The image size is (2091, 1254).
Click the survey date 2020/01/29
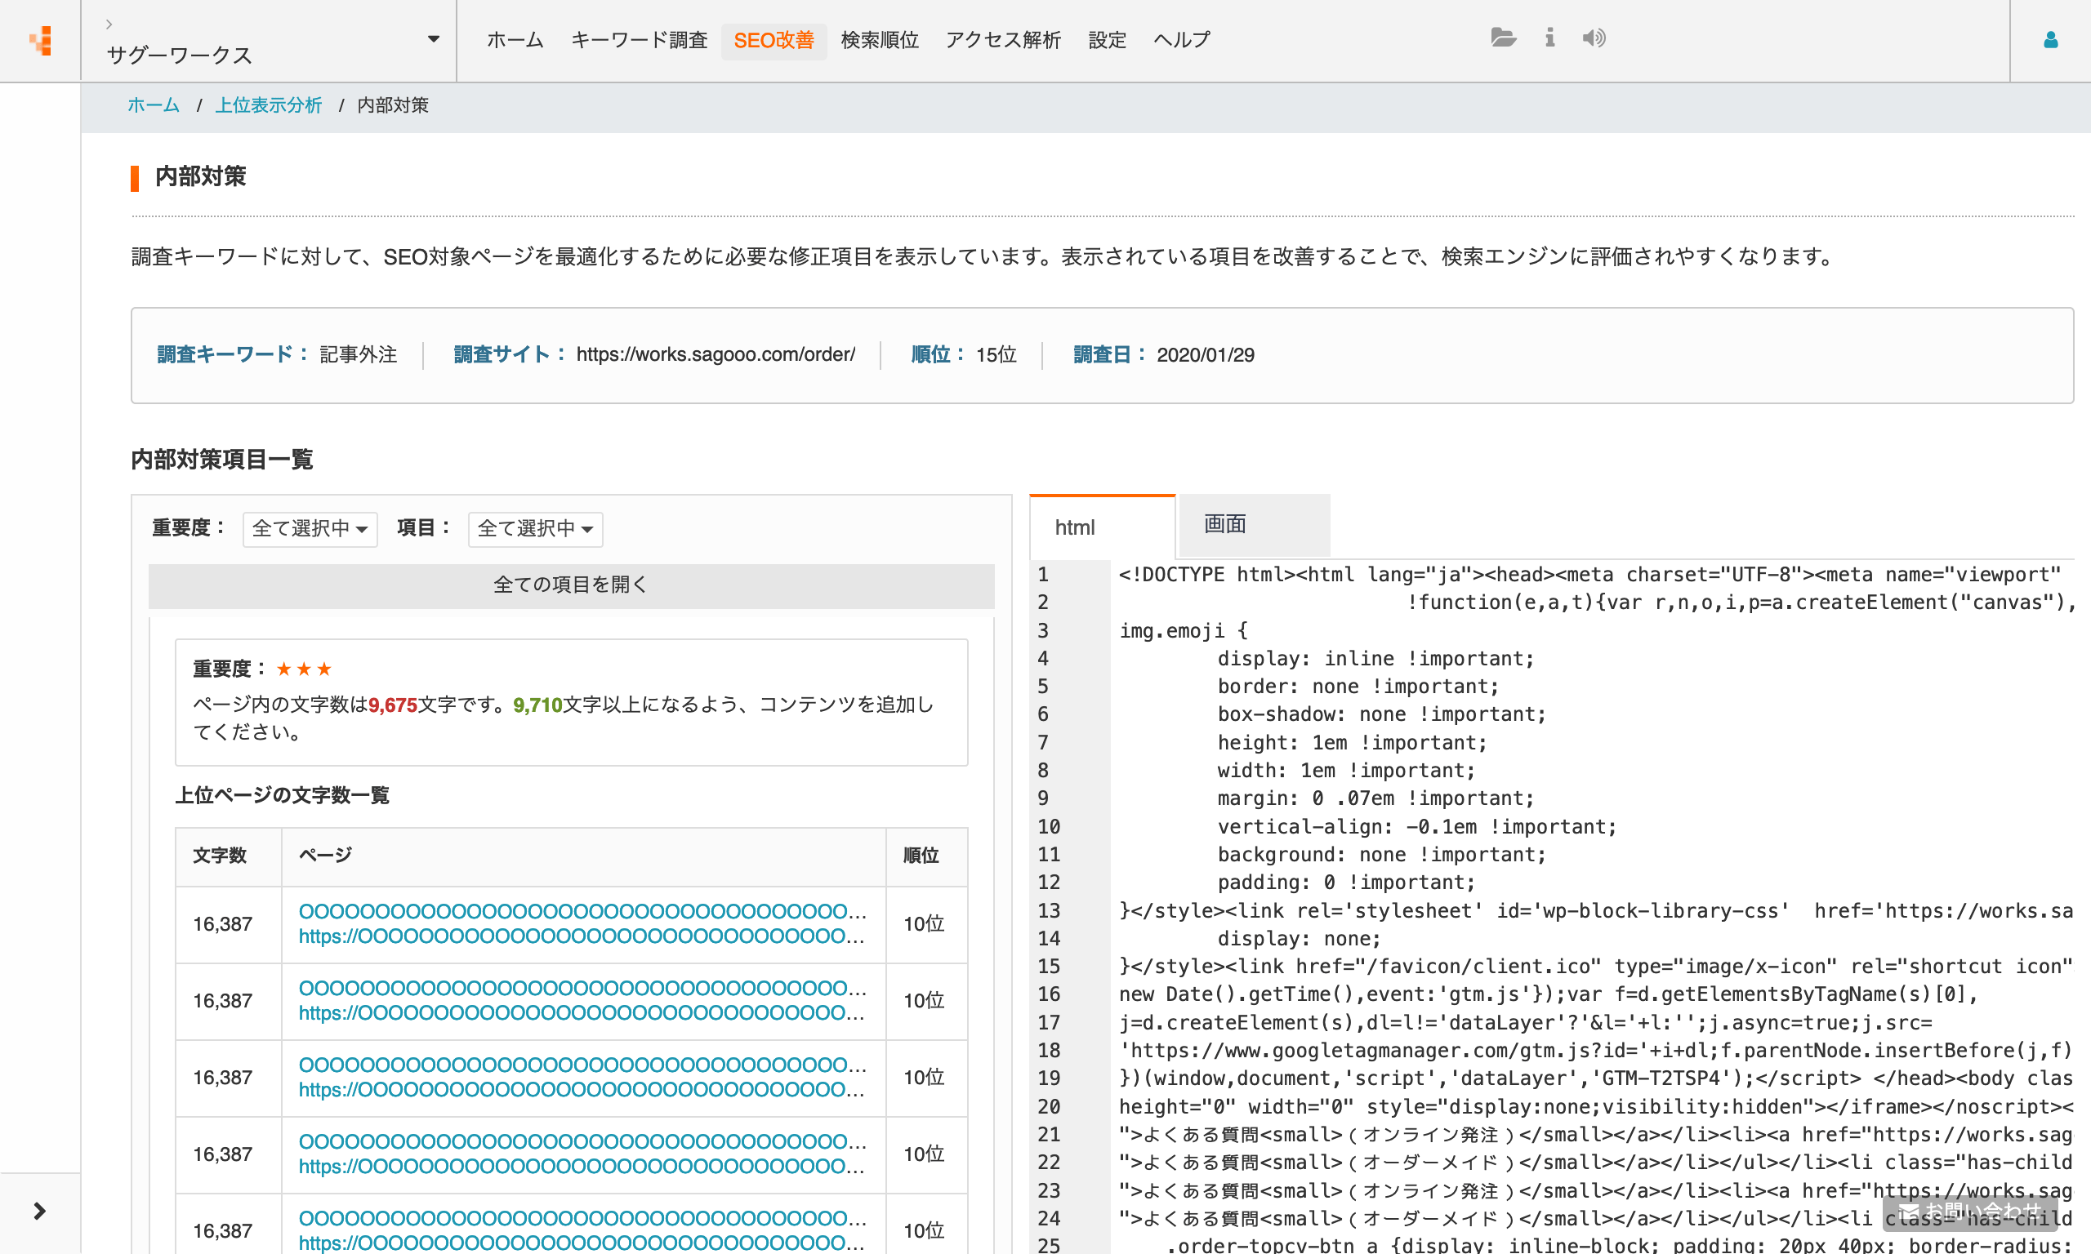point(1206,355)
